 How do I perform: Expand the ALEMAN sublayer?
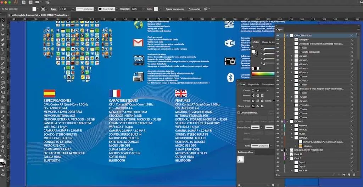291,125
